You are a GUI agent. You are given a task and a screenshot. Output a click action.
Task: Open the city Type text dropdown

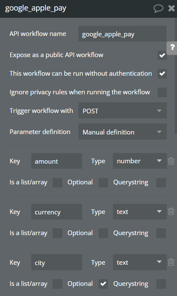[x=140, y=262]
